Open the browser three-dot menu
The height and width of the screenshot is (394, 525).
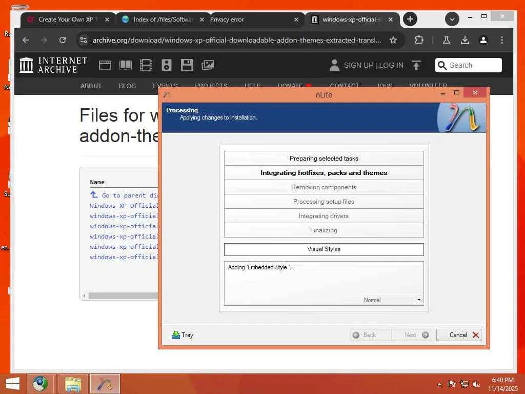(x=501, y=40)
